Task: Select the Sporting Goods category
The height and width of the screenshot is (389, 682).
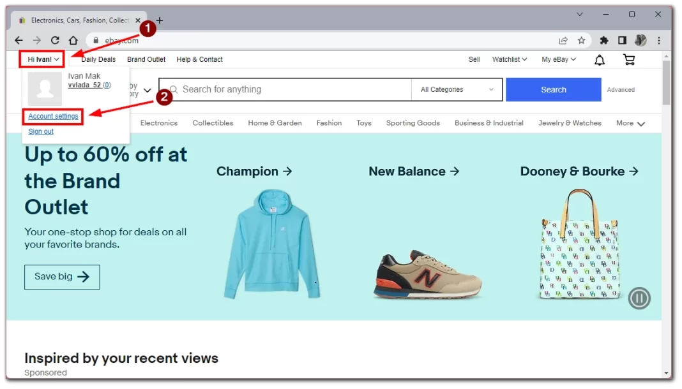Action: click(x=413, y=123)
